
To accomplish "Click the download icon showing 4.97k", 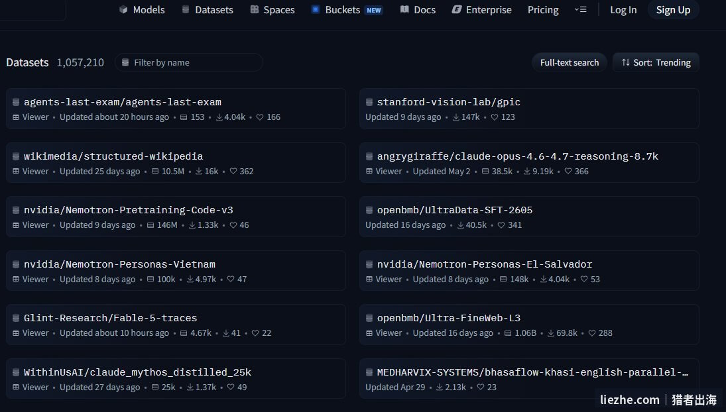I will [x=190, y=280].
